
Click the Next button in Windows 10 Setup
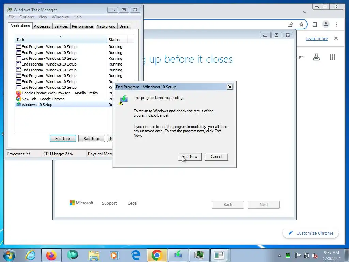[264, 205]
